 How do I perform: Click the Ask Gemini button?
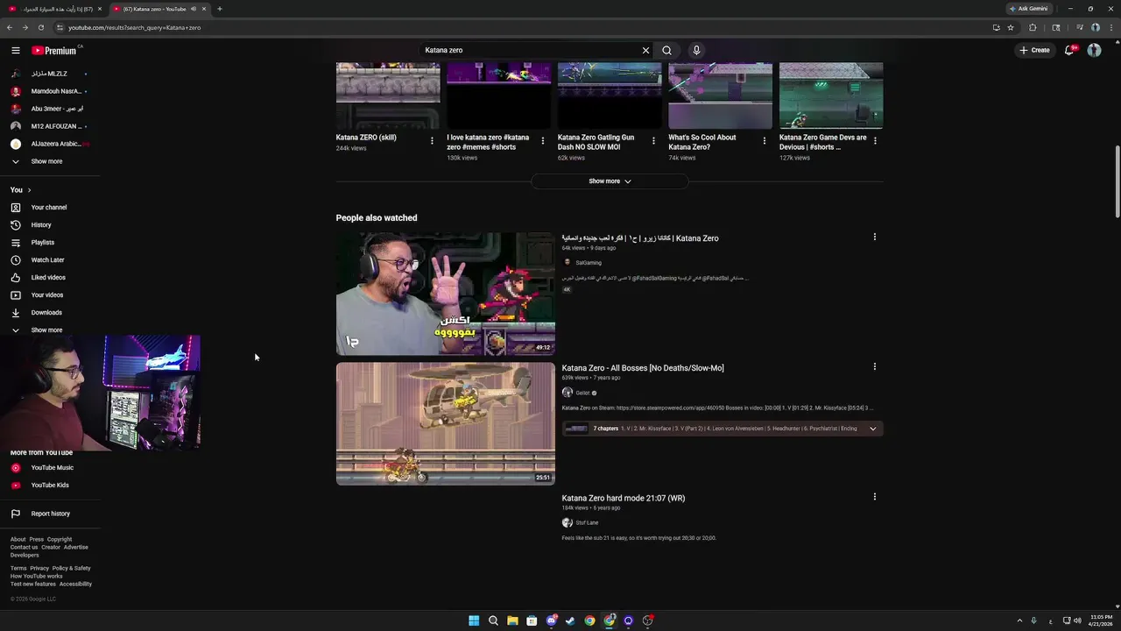pos(1028,9)
